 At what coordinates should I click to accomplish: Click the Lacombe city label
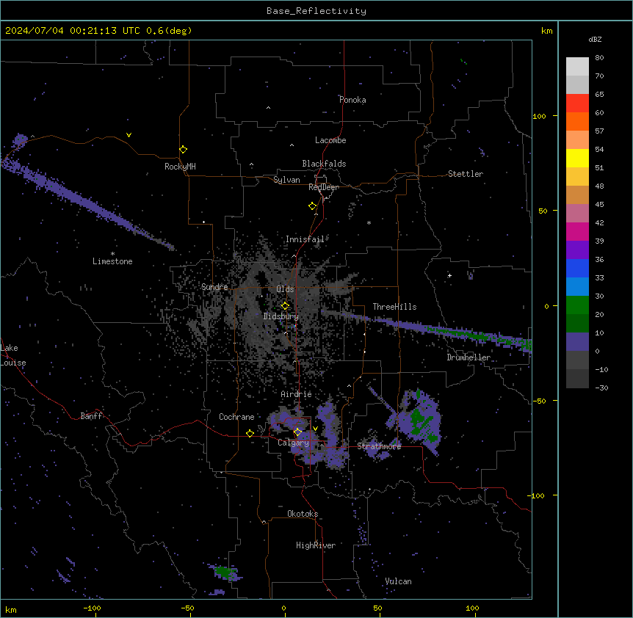tap(330, 140)
